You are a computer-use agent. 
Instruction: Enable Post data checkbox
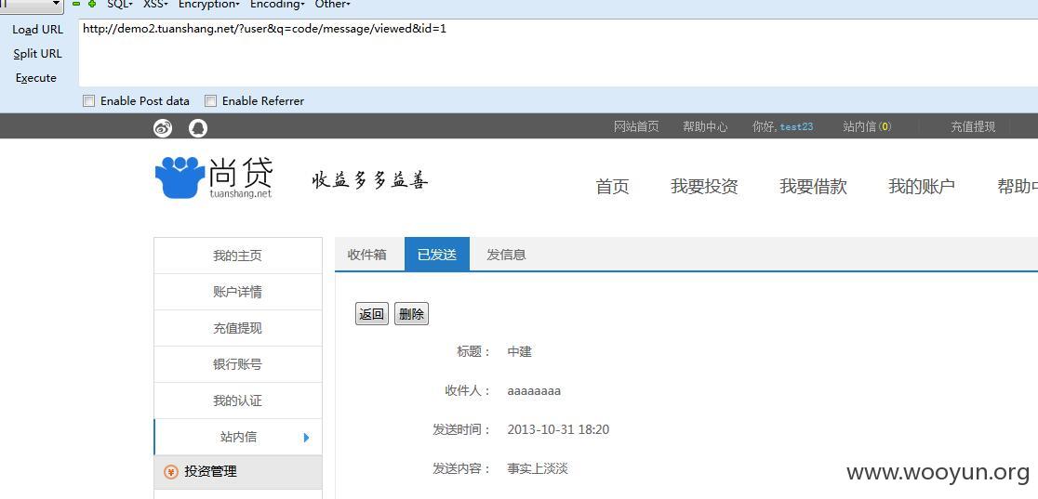[x=88, y=100]
